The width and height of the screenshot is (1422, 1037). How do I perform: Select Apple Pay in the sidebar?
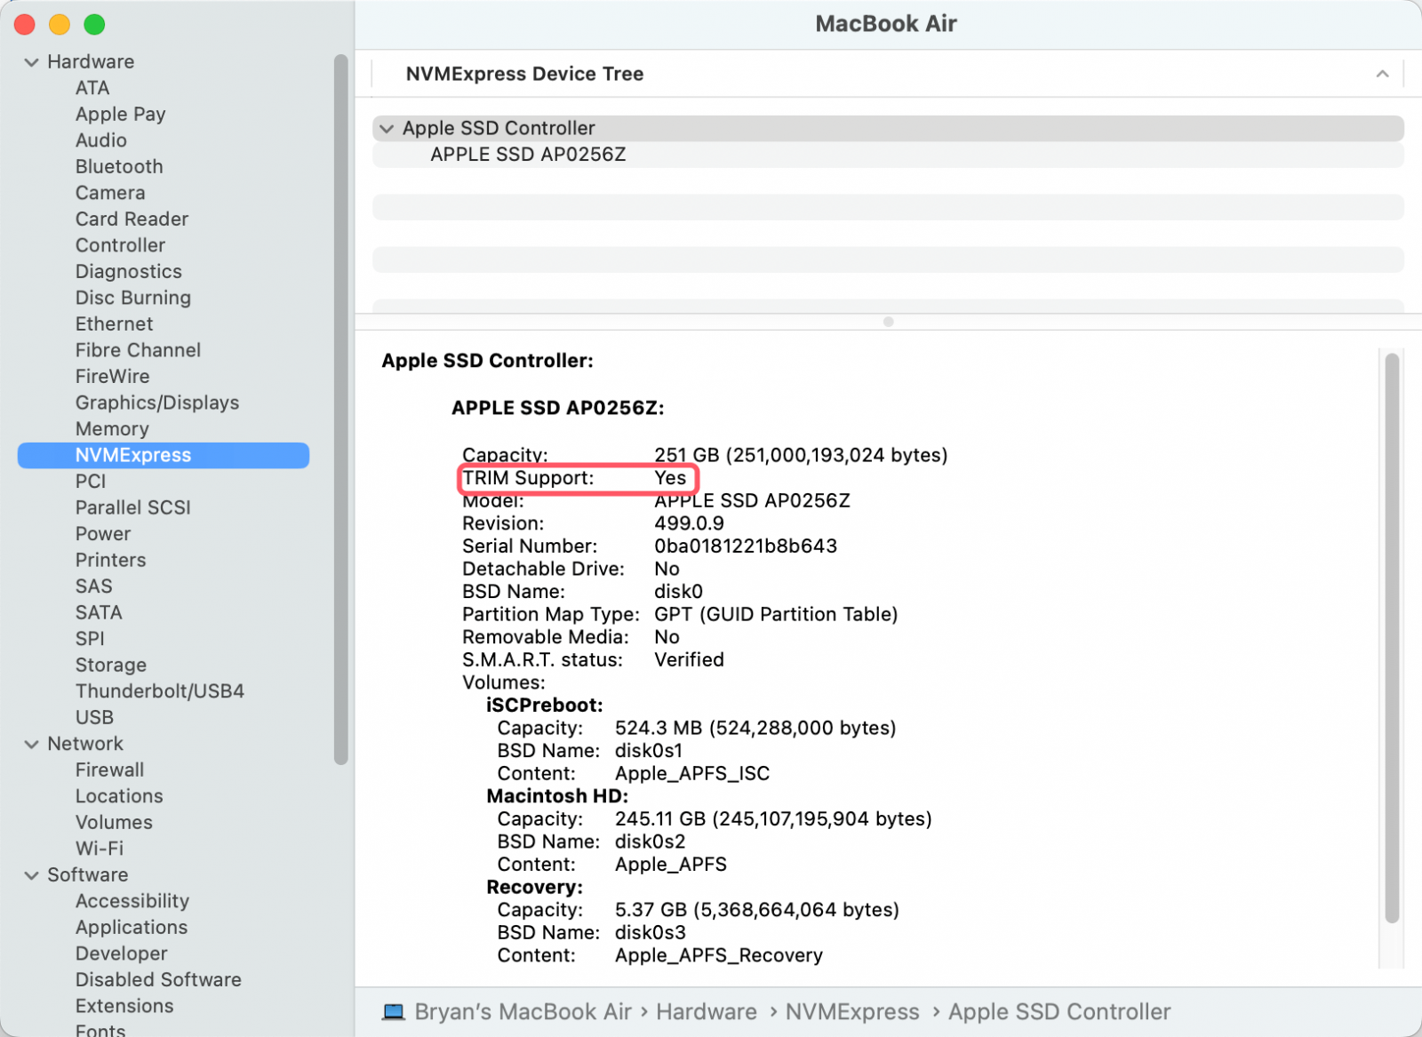(120, 114)
